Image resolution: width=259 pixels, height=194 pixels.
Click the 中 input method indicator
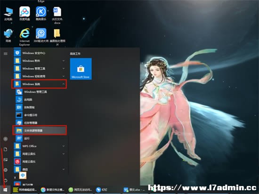(23, 175)
